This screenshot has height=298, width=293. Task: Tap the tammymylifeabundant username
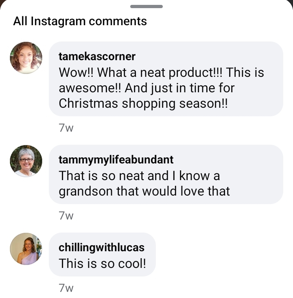pyautogui.click(x=116, y=159)
